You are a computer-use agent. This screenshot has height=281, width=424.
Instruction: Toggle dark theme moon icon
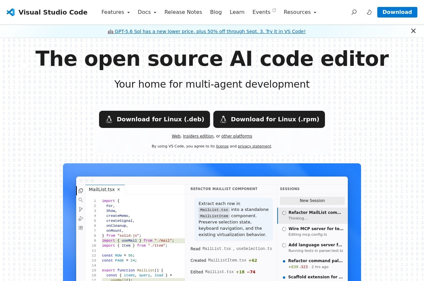[369, 12]
